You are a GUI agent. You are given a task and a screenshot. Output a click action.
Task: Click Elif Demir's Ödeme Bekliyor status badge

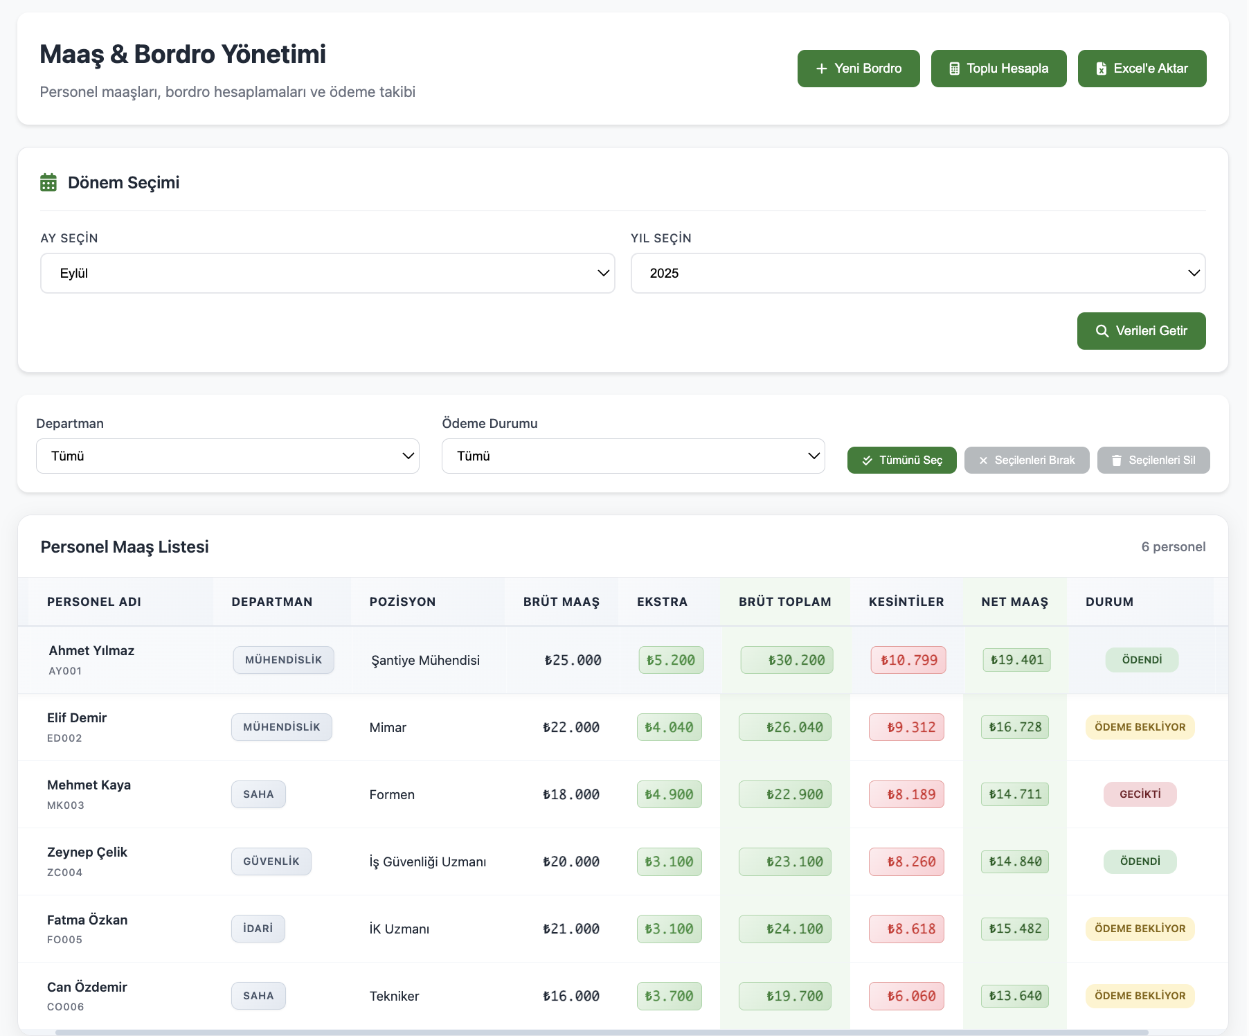click(1140, 727)
